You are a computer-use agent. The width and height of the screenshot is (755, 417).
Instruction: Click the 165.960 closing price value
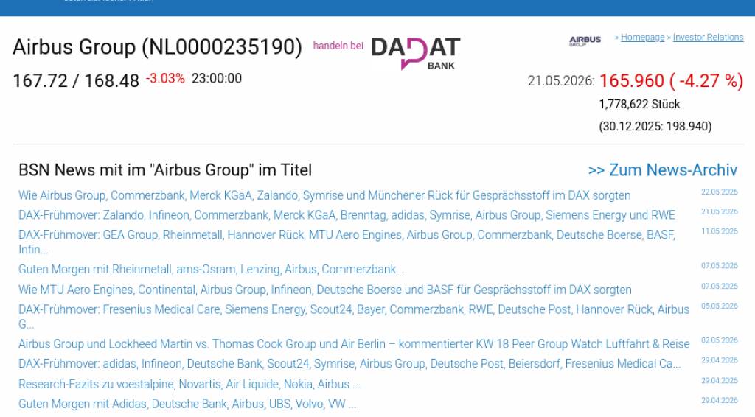point(631,81)
